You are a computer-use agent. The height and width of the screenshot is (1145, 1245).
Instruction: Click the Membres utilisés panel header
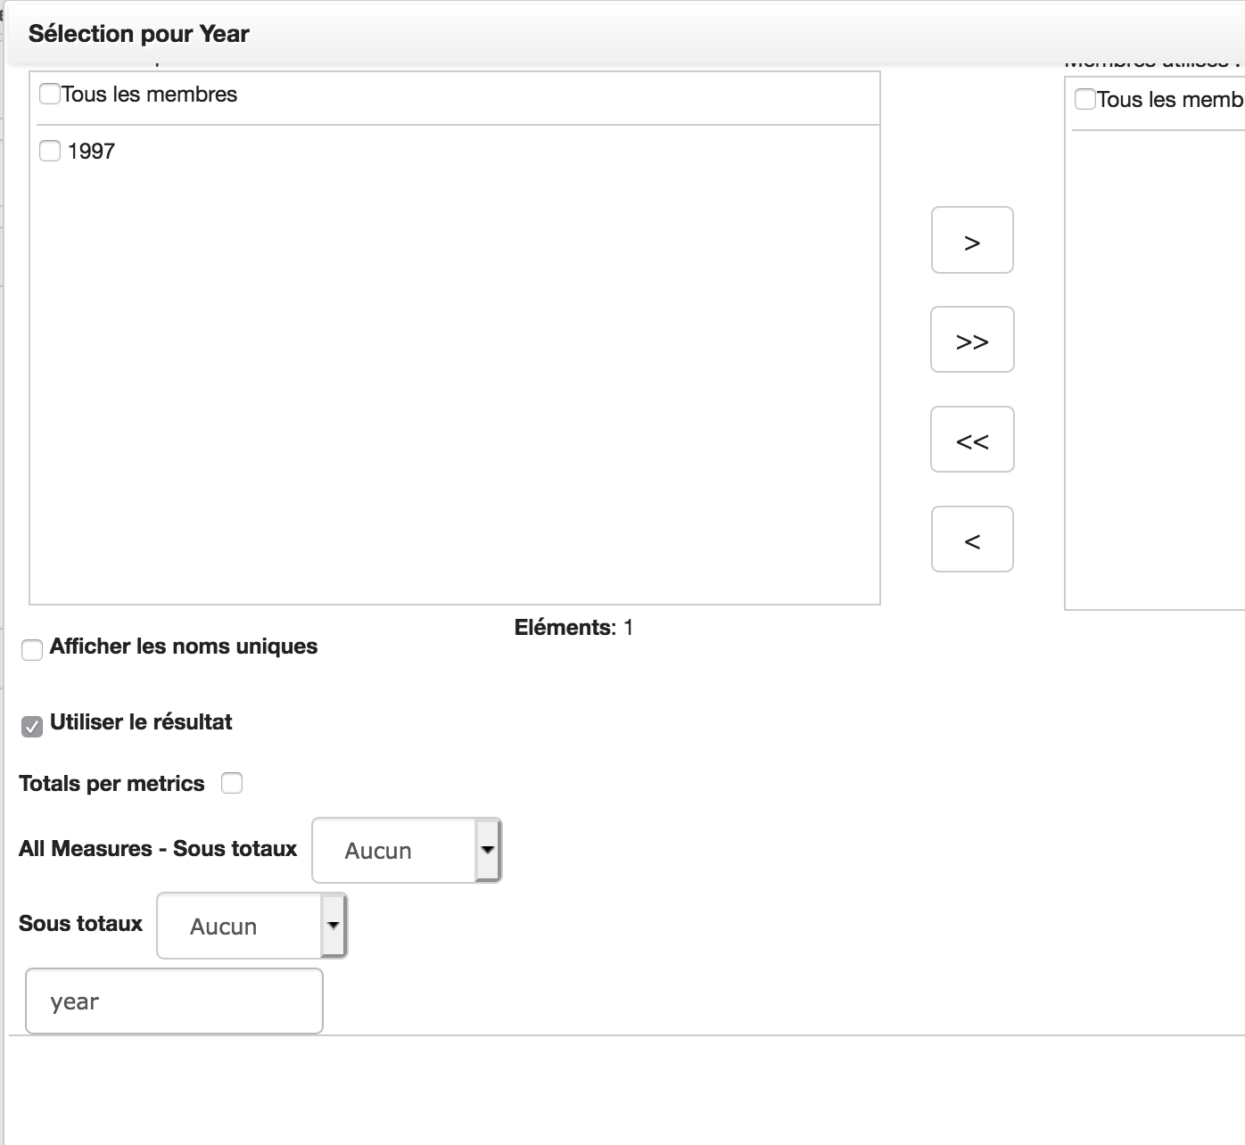tap(1150, 61)
